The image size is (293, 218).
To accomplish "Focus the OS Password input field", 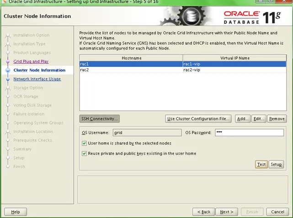I will tap(249, 133).
